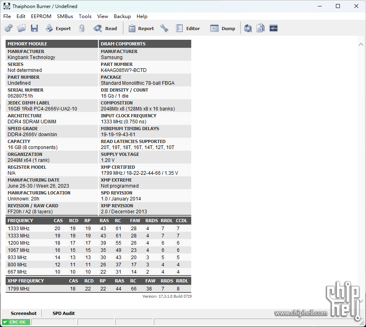The image size is (366, 327).
Task: Open settings via the gear toolbar icon
Action: click(x=8, y=29)
